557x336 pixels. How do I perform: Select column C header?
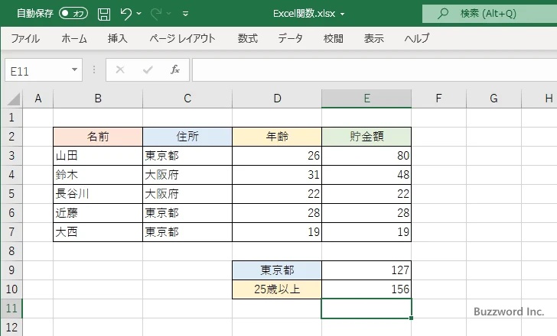click(187, 99)
